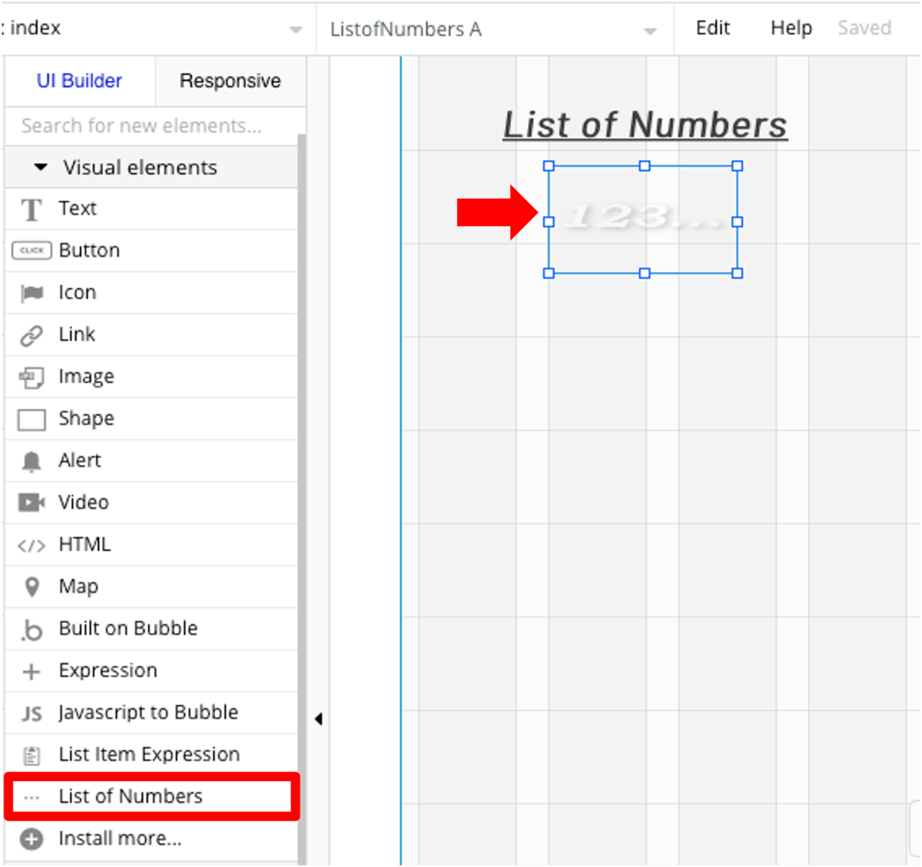Select the Link chain icon
The width and height of the screenshot is (922, 867).
(32, 335)
